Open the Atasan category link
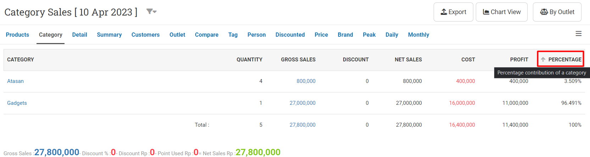590x157 pixels. tap(15, 81)
